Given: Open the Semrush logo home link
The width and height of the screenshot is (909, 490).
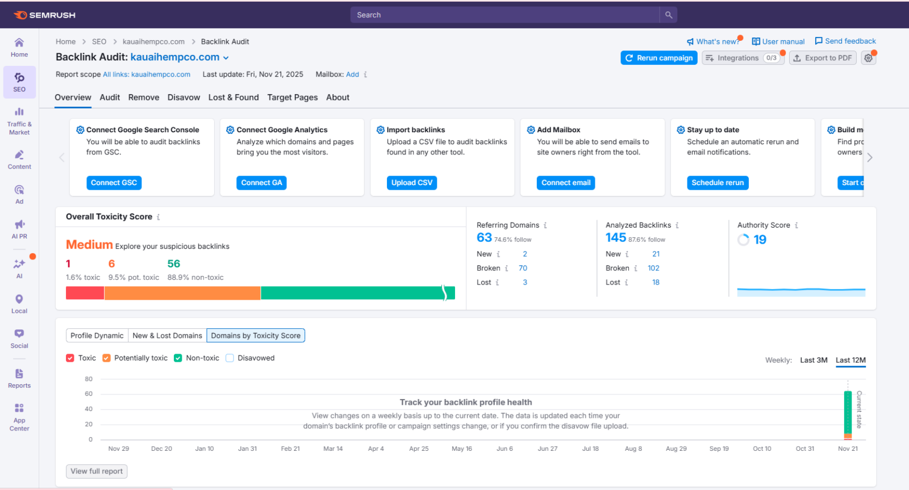Looking at the screenshot, I should pyautogui.click(x=44, y=15).
